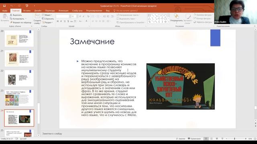The width and height of the screenshot is (257, 144).
Task: Switch to Рецензирование tab
Action: click(x=94, y=11)
